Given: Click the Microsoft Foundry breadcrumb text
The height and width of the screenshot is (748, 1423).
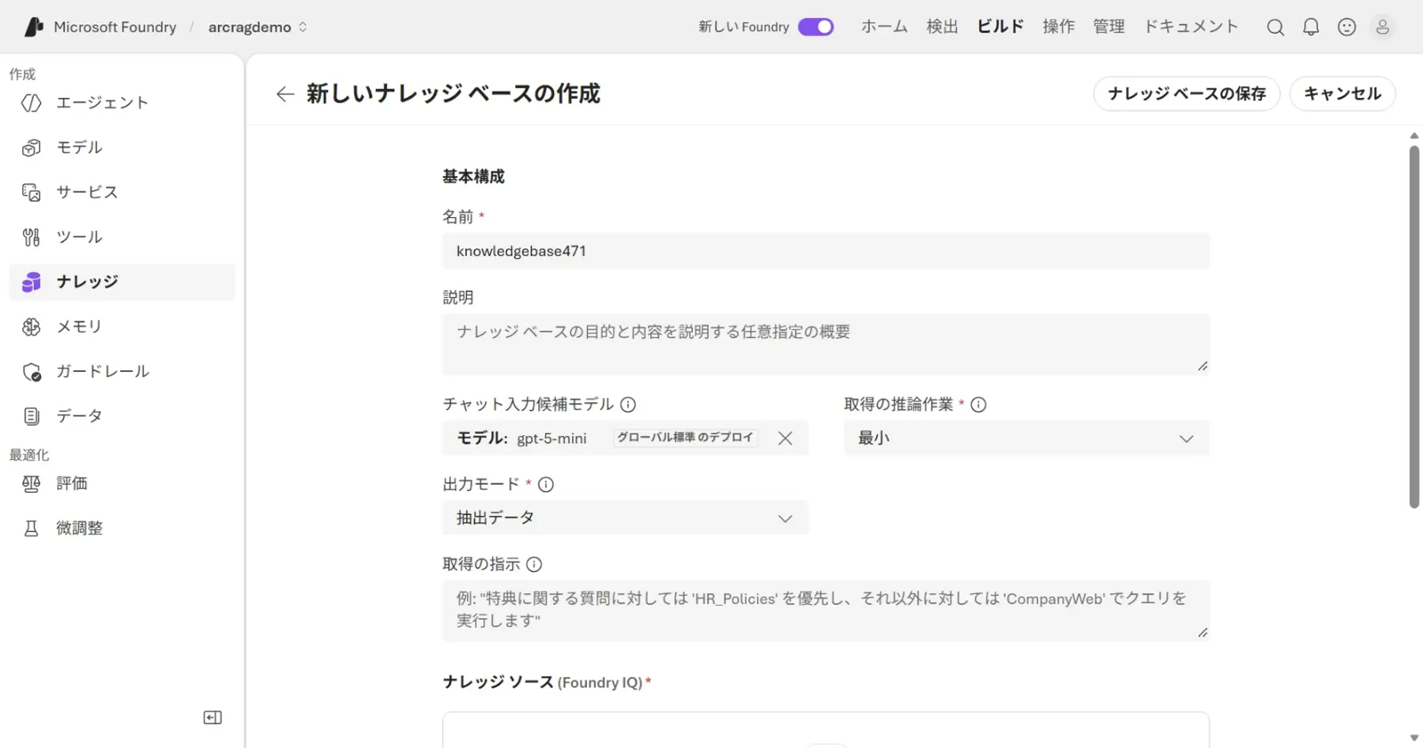Looking at the screenshot, I should [x=115, y=27].
